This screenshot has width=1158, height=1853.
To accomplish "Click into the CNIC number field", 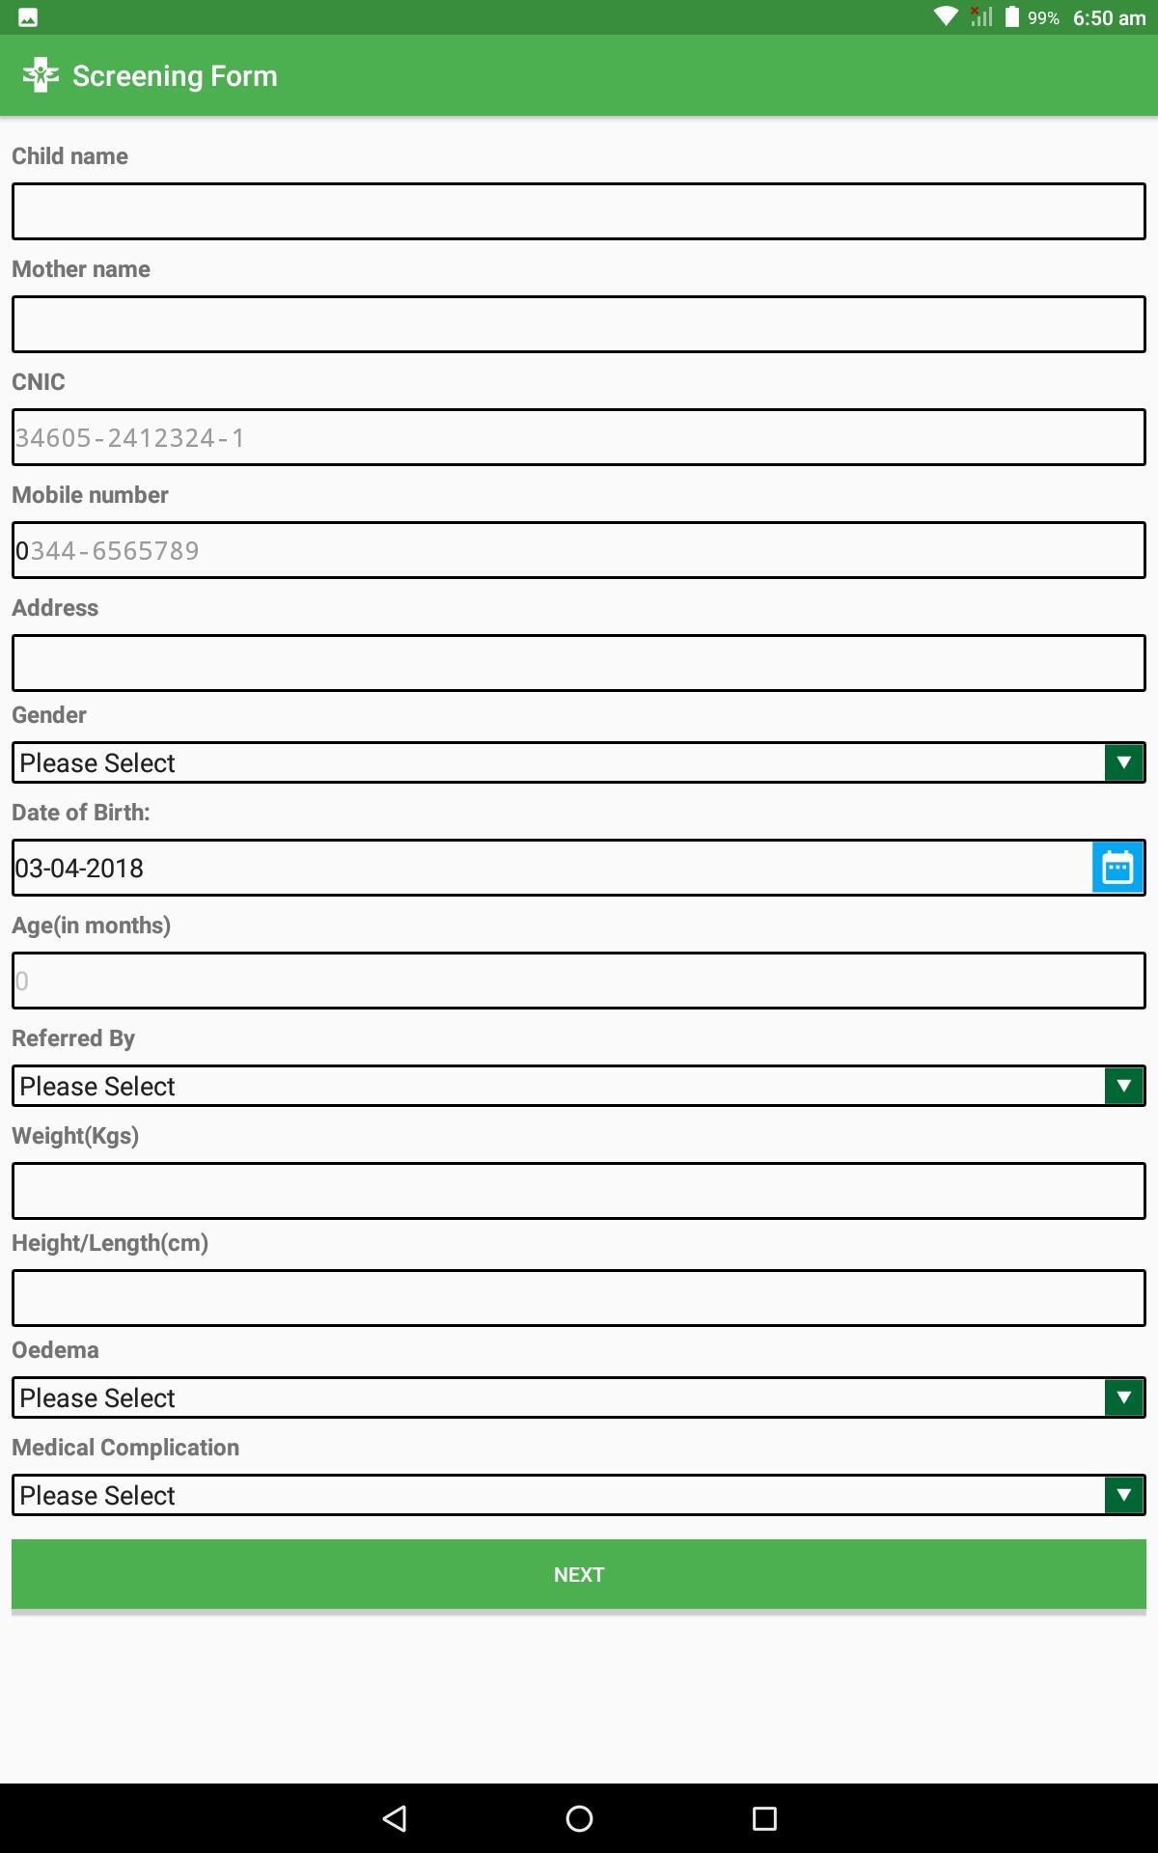I will coord(579,437).
